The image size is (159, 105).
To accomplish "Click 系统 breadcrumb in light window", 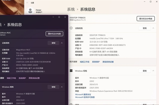I will pos(71,9).
